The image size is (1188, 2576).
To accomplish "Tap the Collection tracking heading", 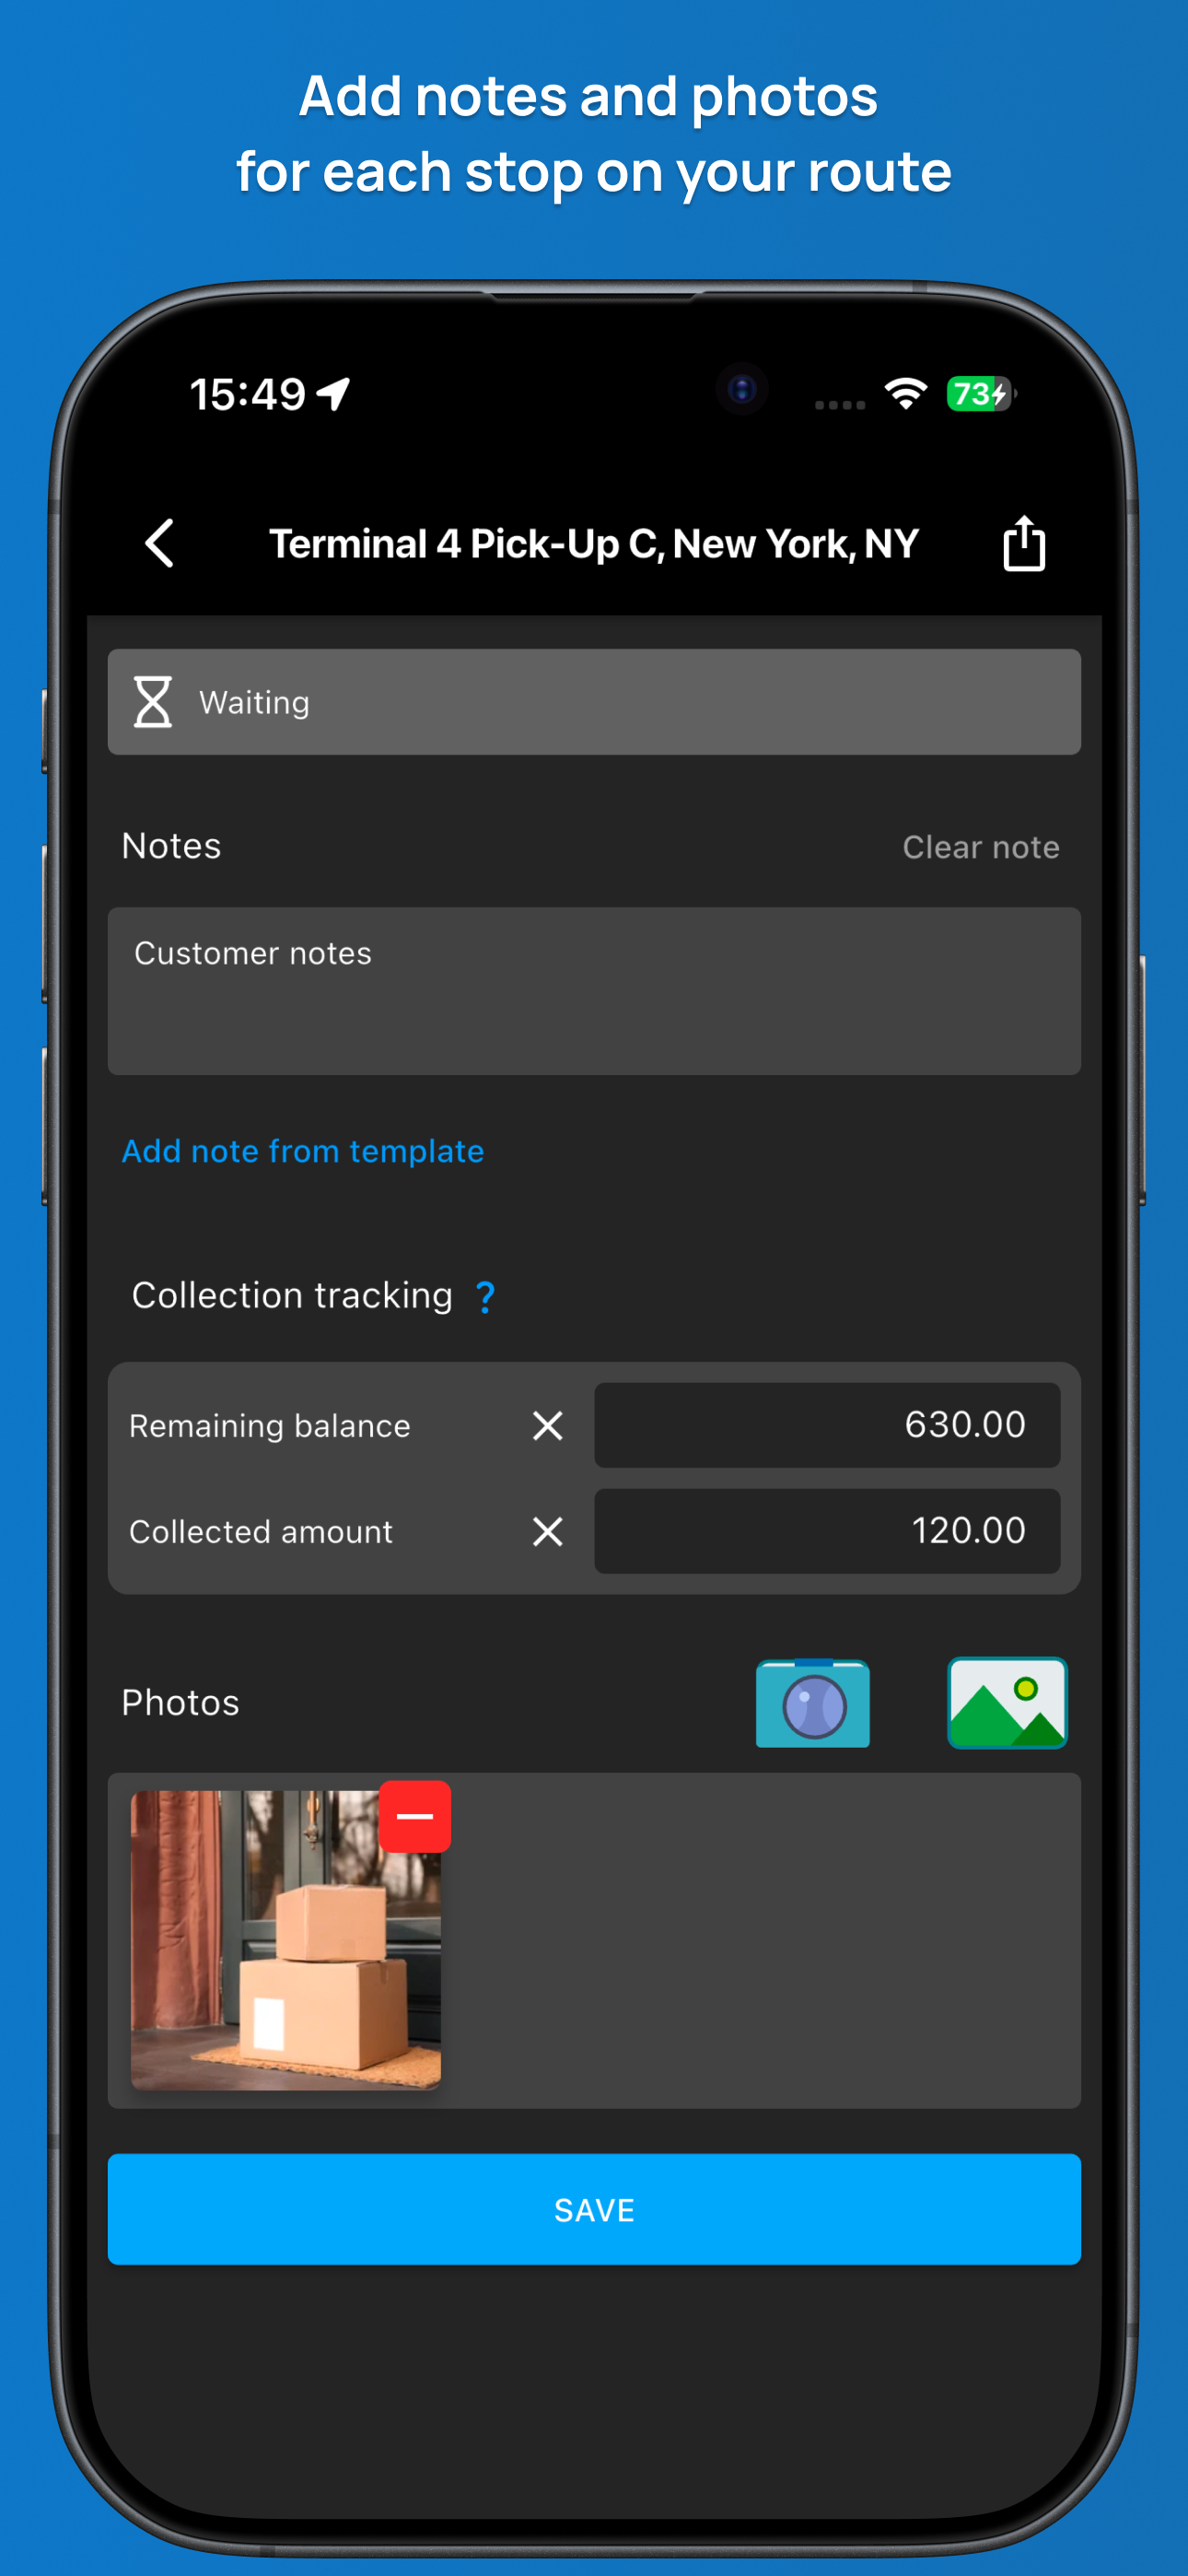I will pos(292,1296).
